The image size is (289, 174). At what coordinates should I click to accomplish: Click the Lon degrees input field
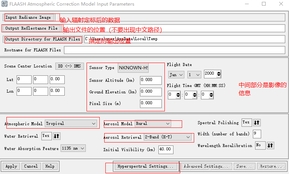point(24,91)
